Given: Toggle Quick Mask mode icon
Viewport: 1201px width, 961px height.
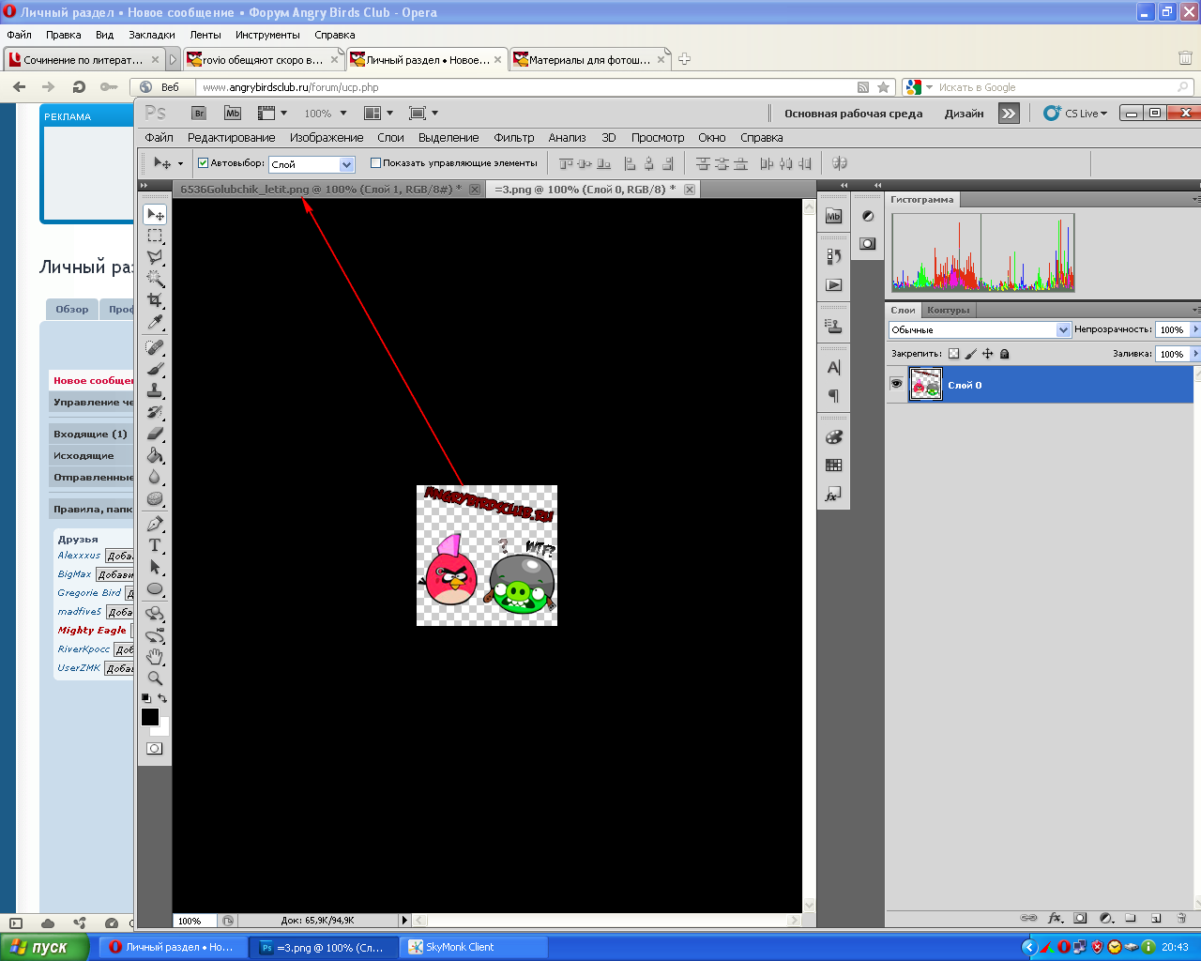Looking at the screenshot, I should (155, 748).
